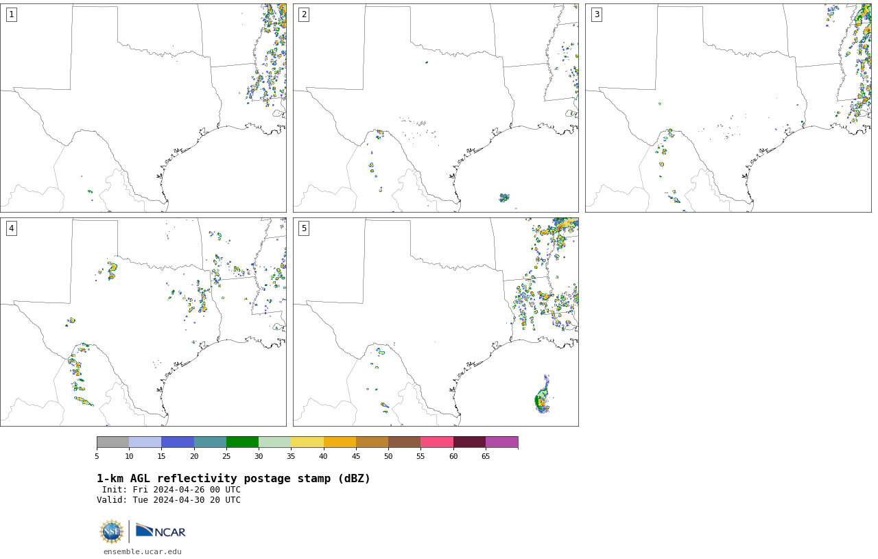Image resolution: width=878 pixels, height=559 pixels.
Task: Select the yellow 35-40 dBZ swatch
Action: click(x=307, y=442)
